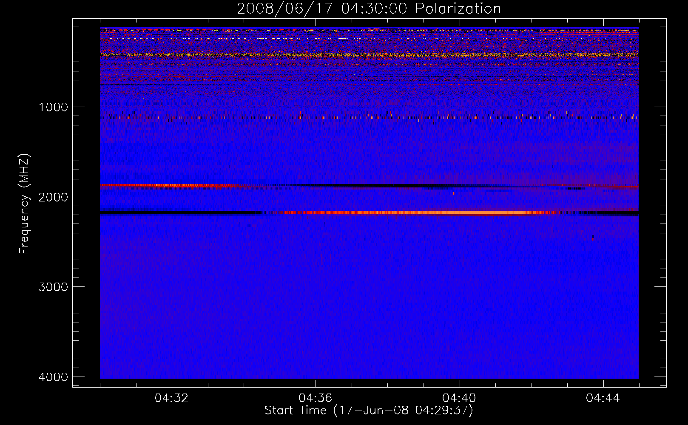This screenshot has width=688, height=425.
Task: Click the 'Start Time (17-Jun-08 04:29:37)' label
Action: pos(369,411)
